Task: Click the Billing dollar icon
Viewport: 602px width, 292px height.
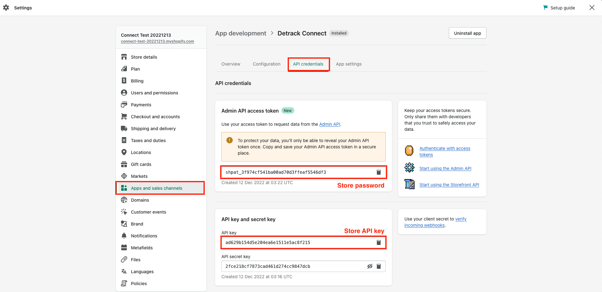Action: coord(124,81)
